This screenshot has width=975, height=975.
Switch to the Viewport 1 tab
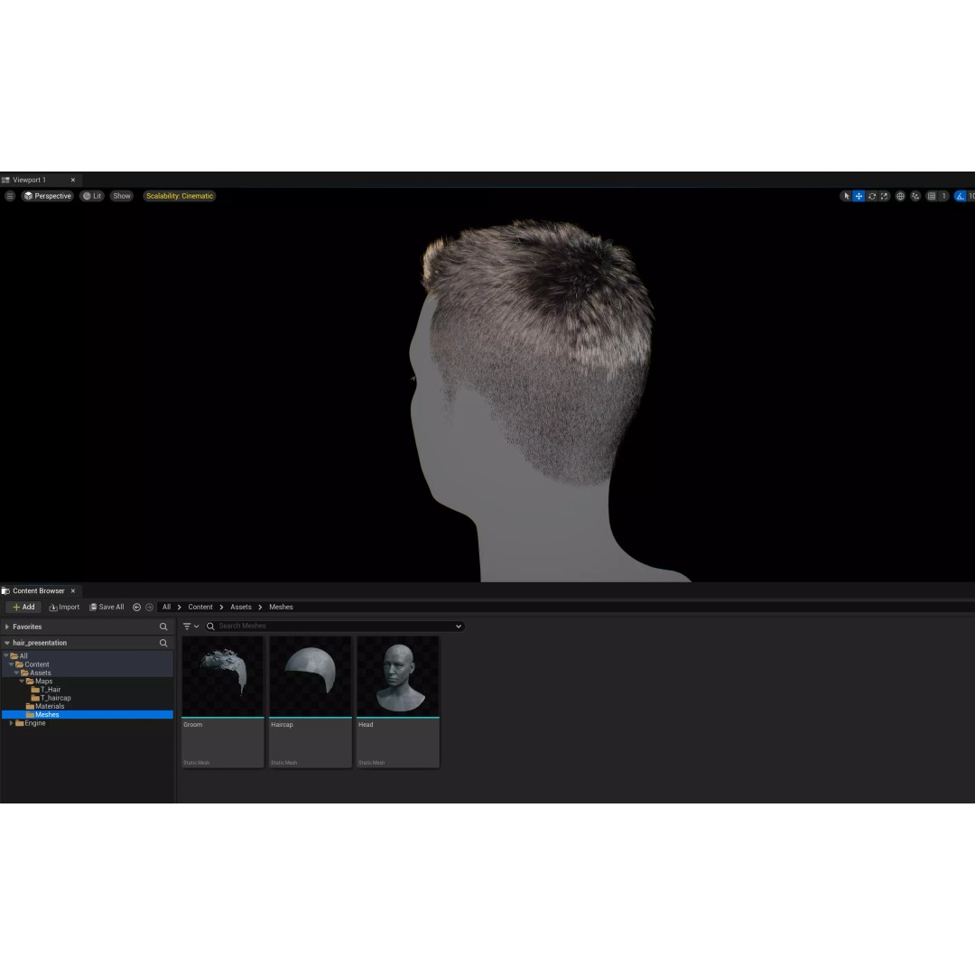click(30, 180)
